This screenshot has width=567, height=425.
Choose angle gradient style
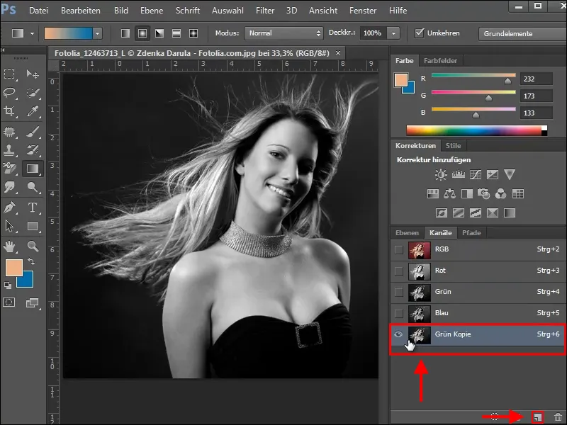[x=159, y=33]
